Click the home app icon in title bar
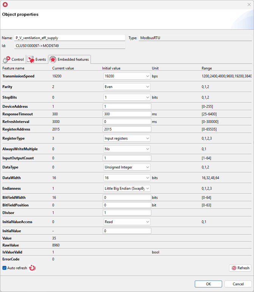The image size is (254, 292). [x=5, y=5]
